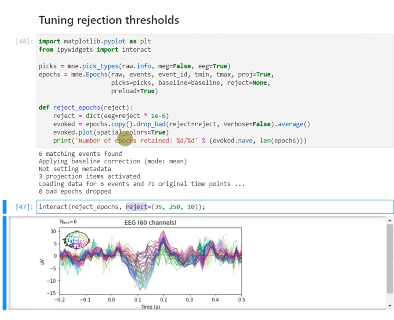The width and height of the screenshot is (394, 320).
Task: Collapse the interact cell input via blue bar
Action: 5,206
